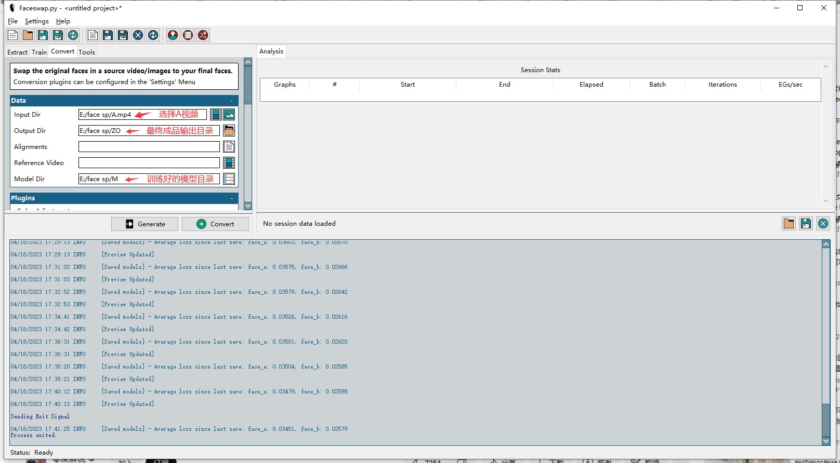The height and width of the screenshot is (463, 840).
Task: Click the Reference Video input field
Action: (149, 163)
